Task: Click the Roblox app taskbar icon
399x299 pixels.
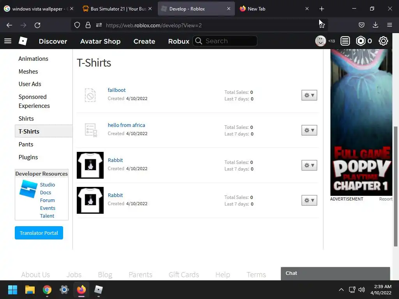Action: pyautogui.click(x=99, y=290)
